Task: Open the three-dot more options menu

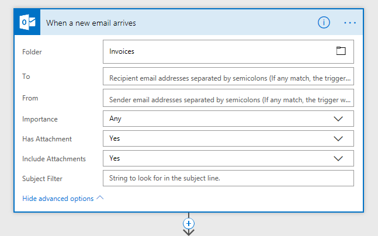Action: point(350,23)
